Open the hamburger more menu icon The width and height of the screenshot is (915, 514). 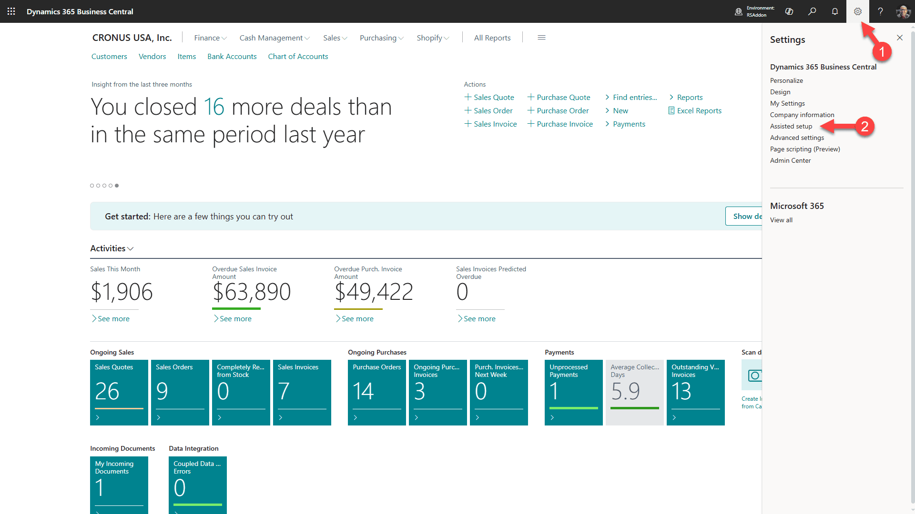click(541, 38)
